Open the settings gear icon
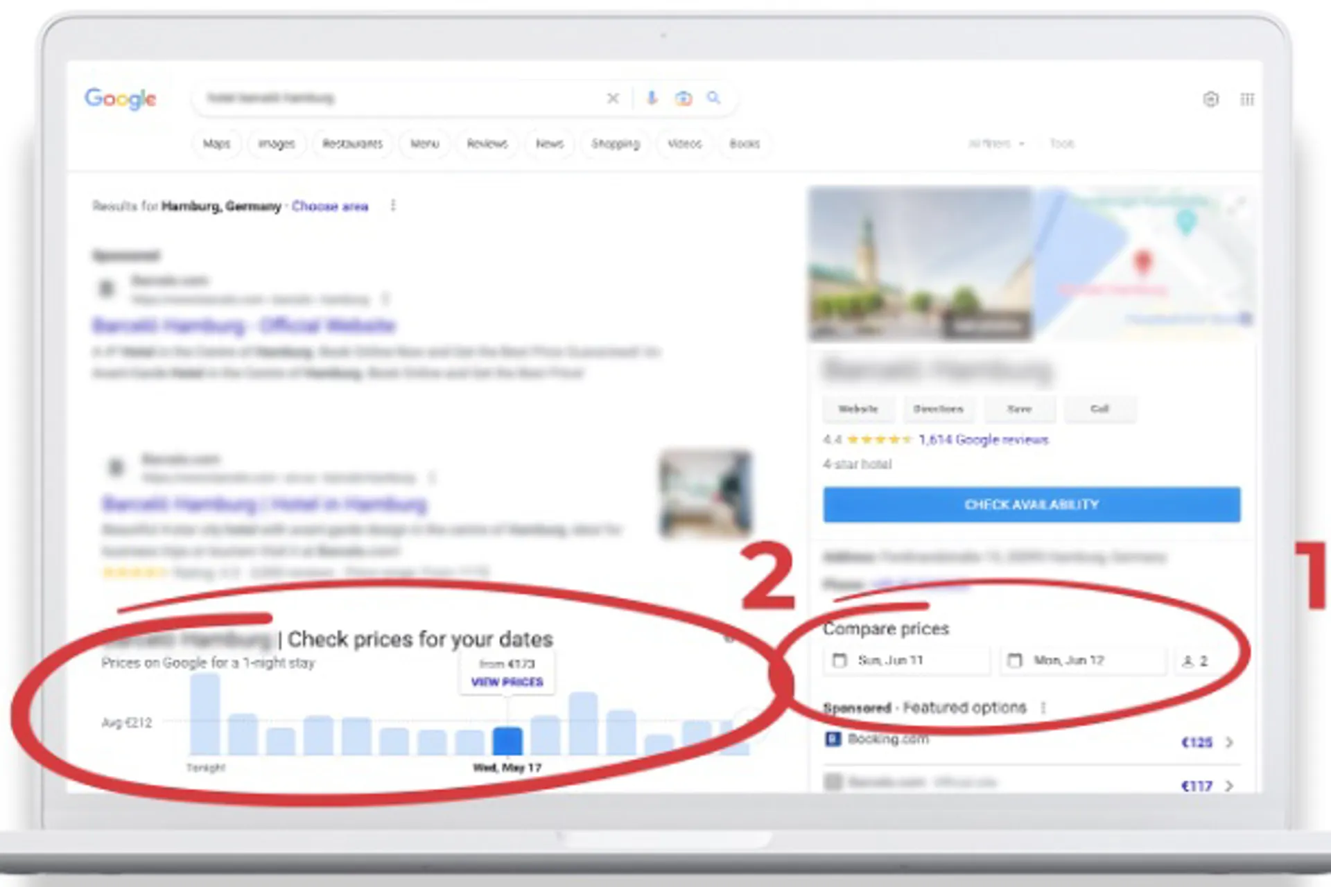 [1210, 99]
